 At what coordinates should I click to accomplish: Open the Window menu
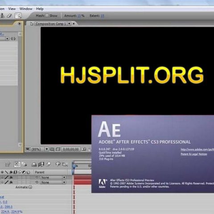(26, 9)
